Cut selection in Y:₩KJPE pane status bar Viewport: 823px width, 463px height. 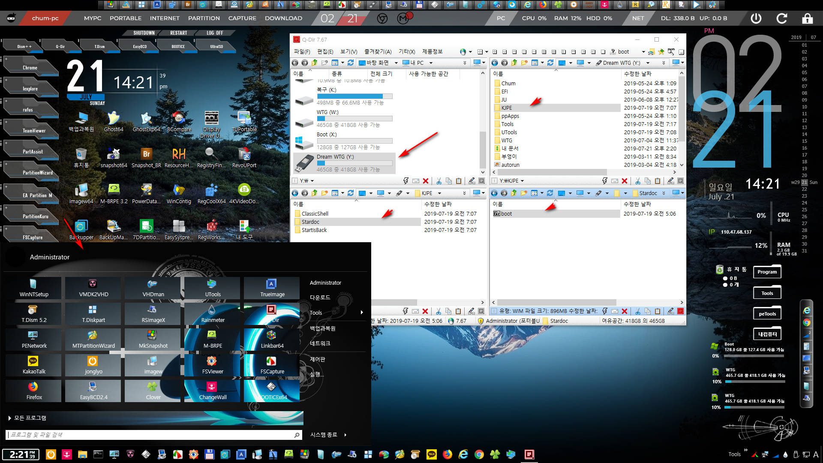coord(638,181)
